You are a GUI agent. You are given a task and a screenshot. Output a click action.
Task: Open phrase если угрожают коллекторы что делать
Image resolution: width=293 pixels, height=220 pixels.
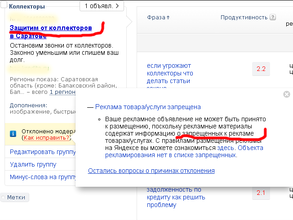pyautogui.click(x=170, y=73)
